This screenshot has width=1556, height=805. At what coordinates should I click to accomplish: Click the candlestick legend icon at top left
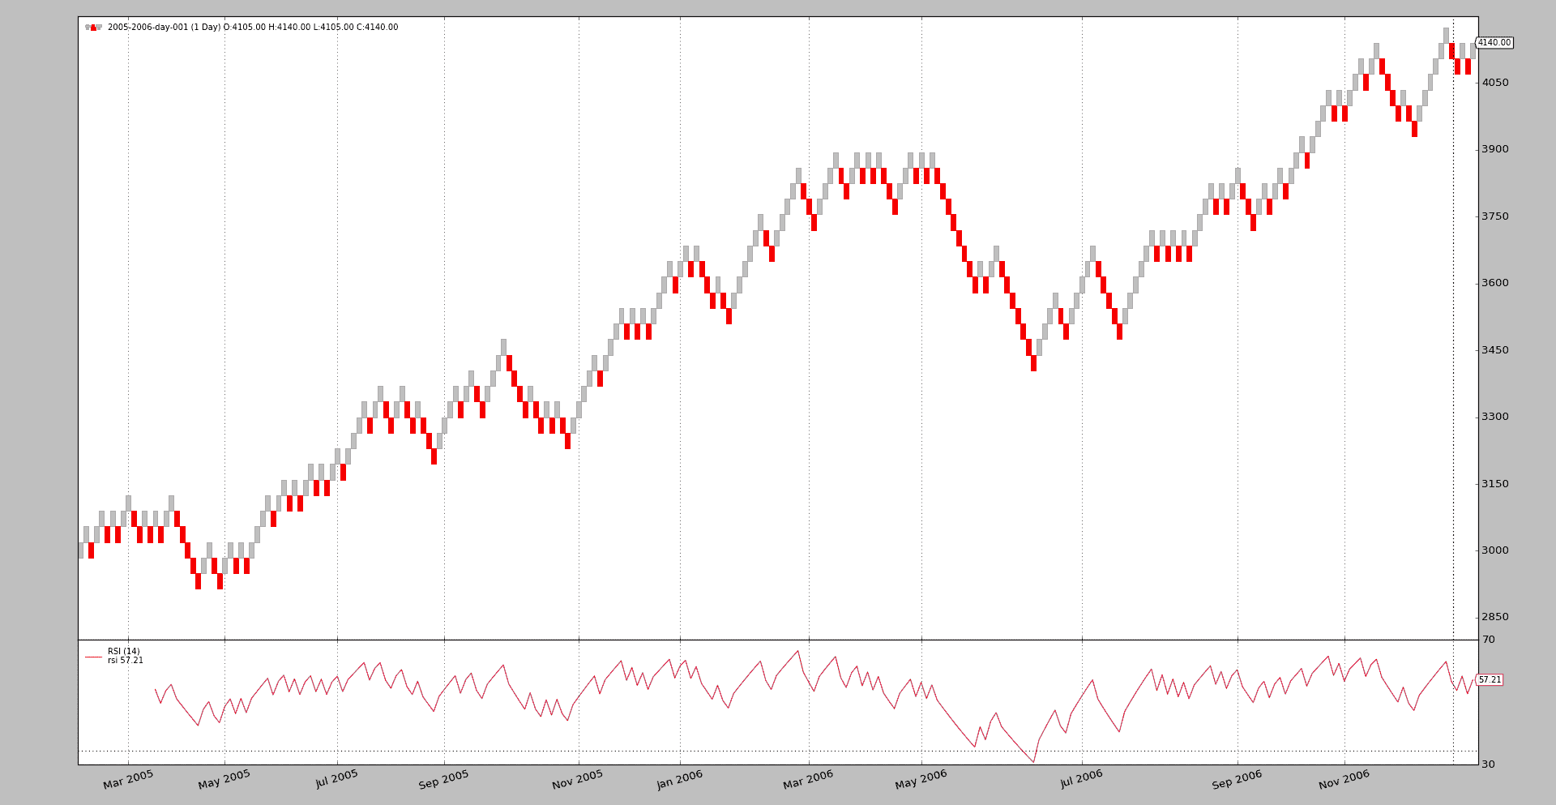pos(93,28)
